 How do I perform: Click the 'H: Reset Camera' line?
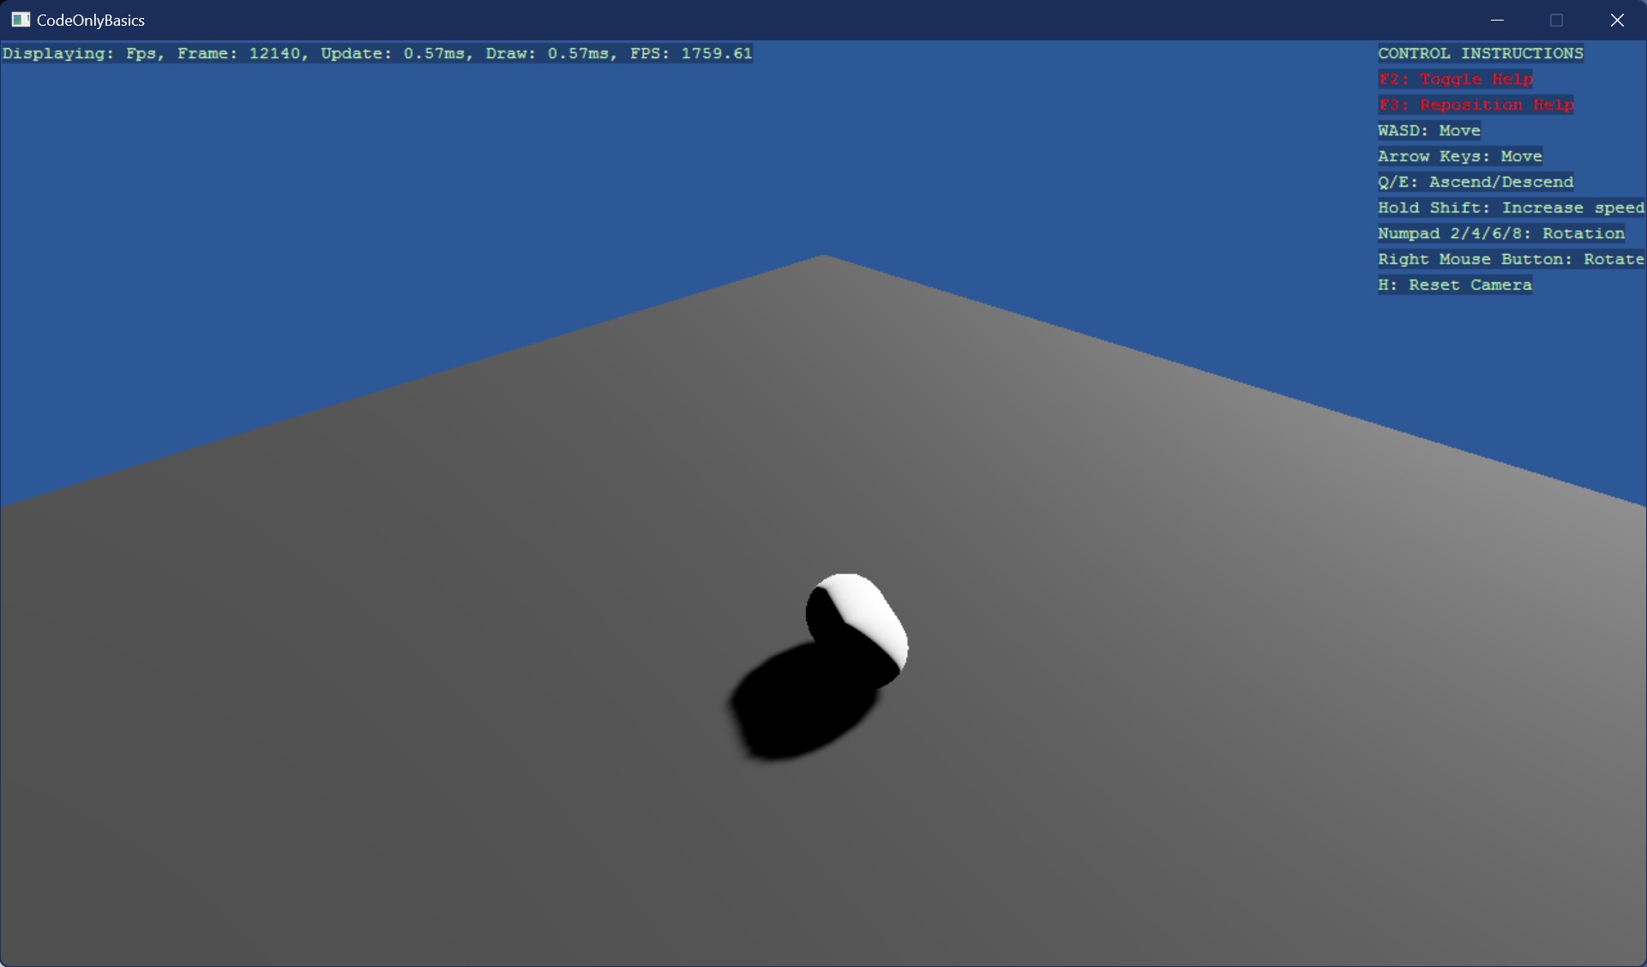(x=1455, y=285)
